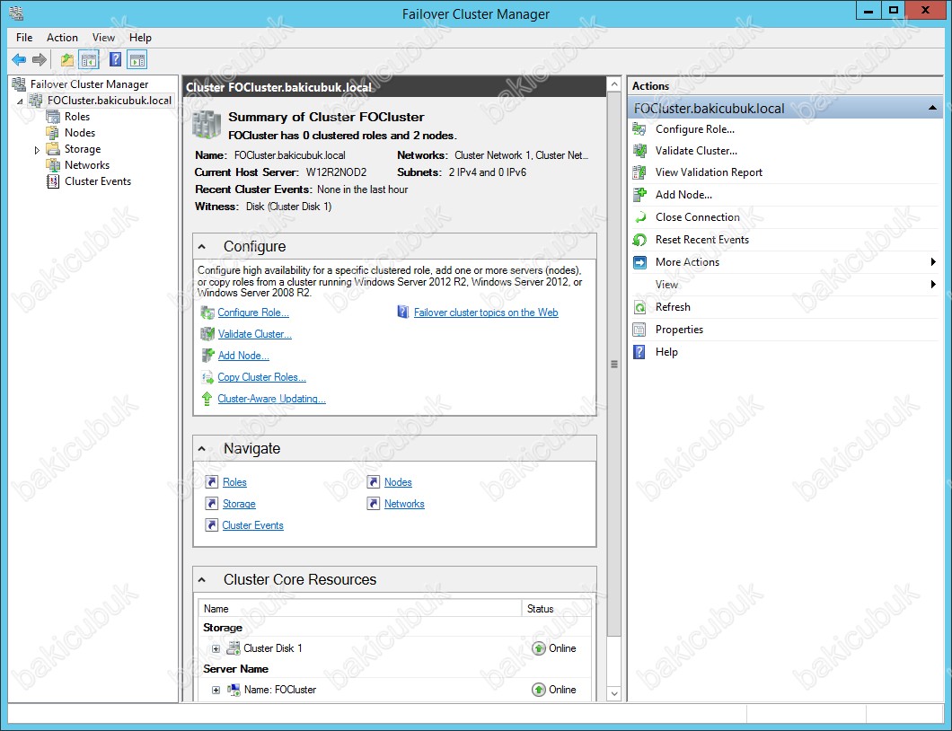Click the Add Node... link

coord(243,356)
